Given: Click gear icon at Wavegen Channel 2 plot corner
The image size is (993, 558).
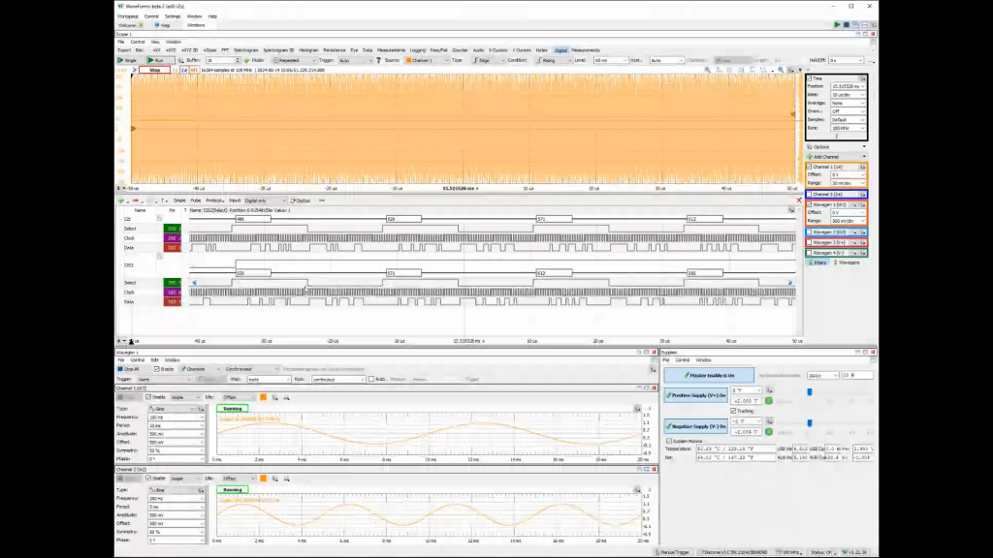Looking at the screenshot, I should coord(637,489).
